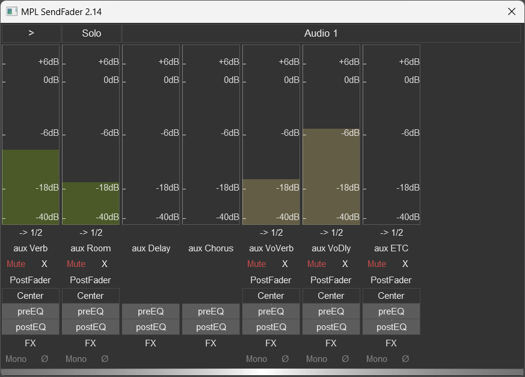Screen dimensions: 525x377
Task: Click the phase invert Ø icon for aux VoDly
Action: pos(345,359)
